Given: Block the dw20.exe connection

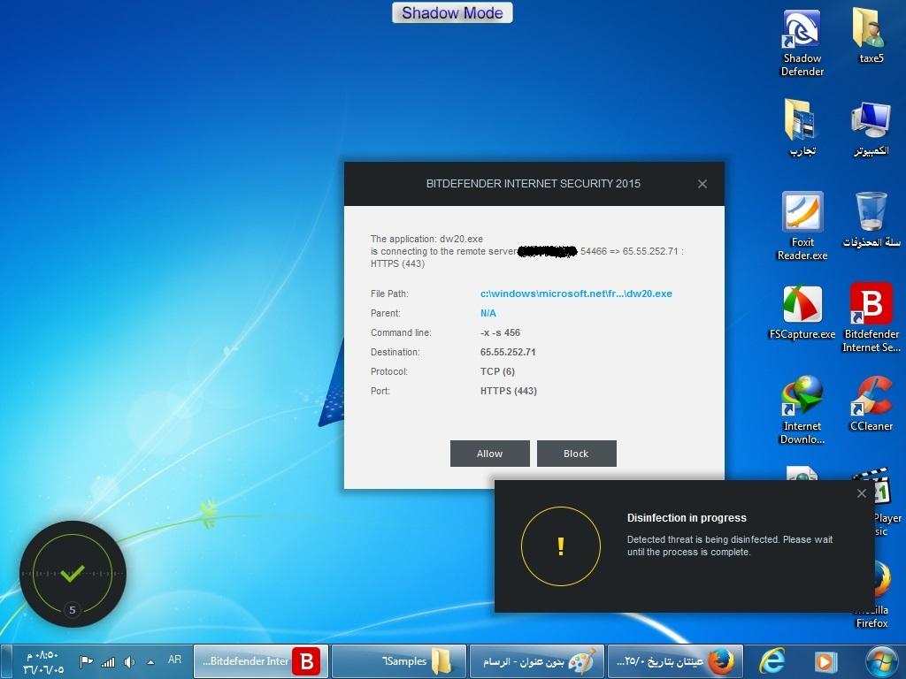Looking at the screenshot, I should [x=577, y=454].
